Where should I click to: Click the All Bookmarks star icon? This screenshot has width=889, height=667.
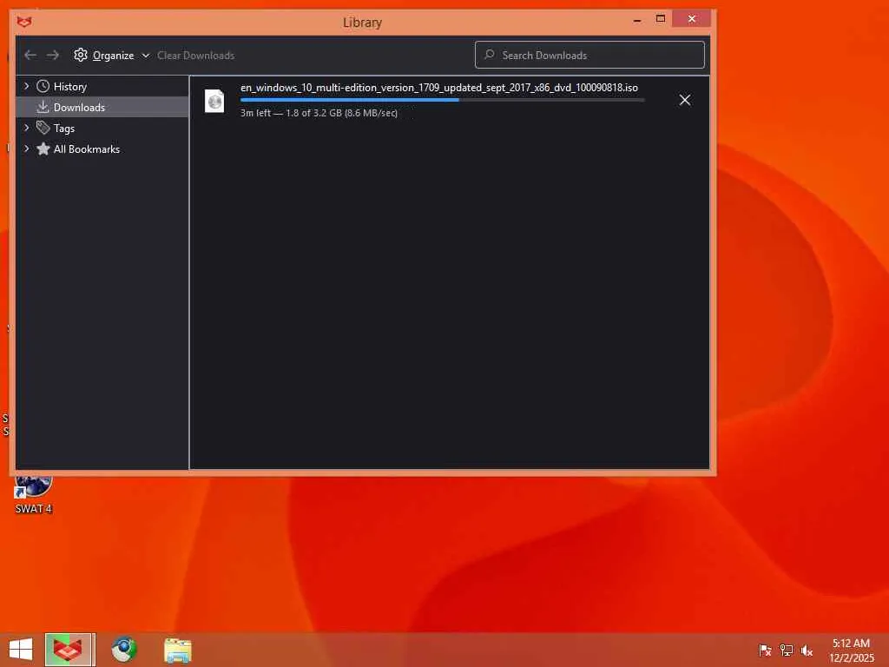43,149
